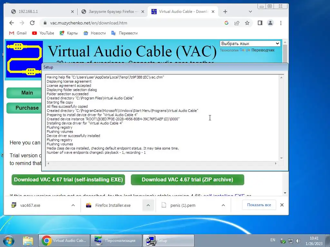Click the padlock site info icon

tap(45, 23)
